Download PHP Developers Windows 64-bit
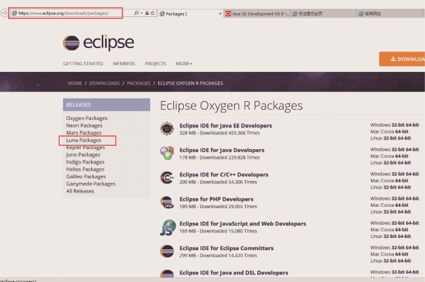Viewport: 425px width, 282px height. pyautogui.click(x=412, y=199)
